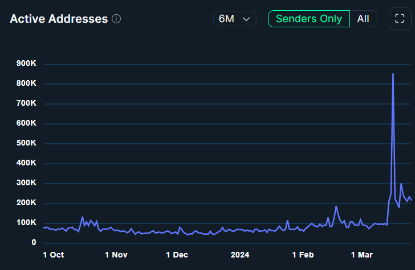The image size is (415, 270).
Task: Click the 500K y-axis label
Action: [26, 143]
